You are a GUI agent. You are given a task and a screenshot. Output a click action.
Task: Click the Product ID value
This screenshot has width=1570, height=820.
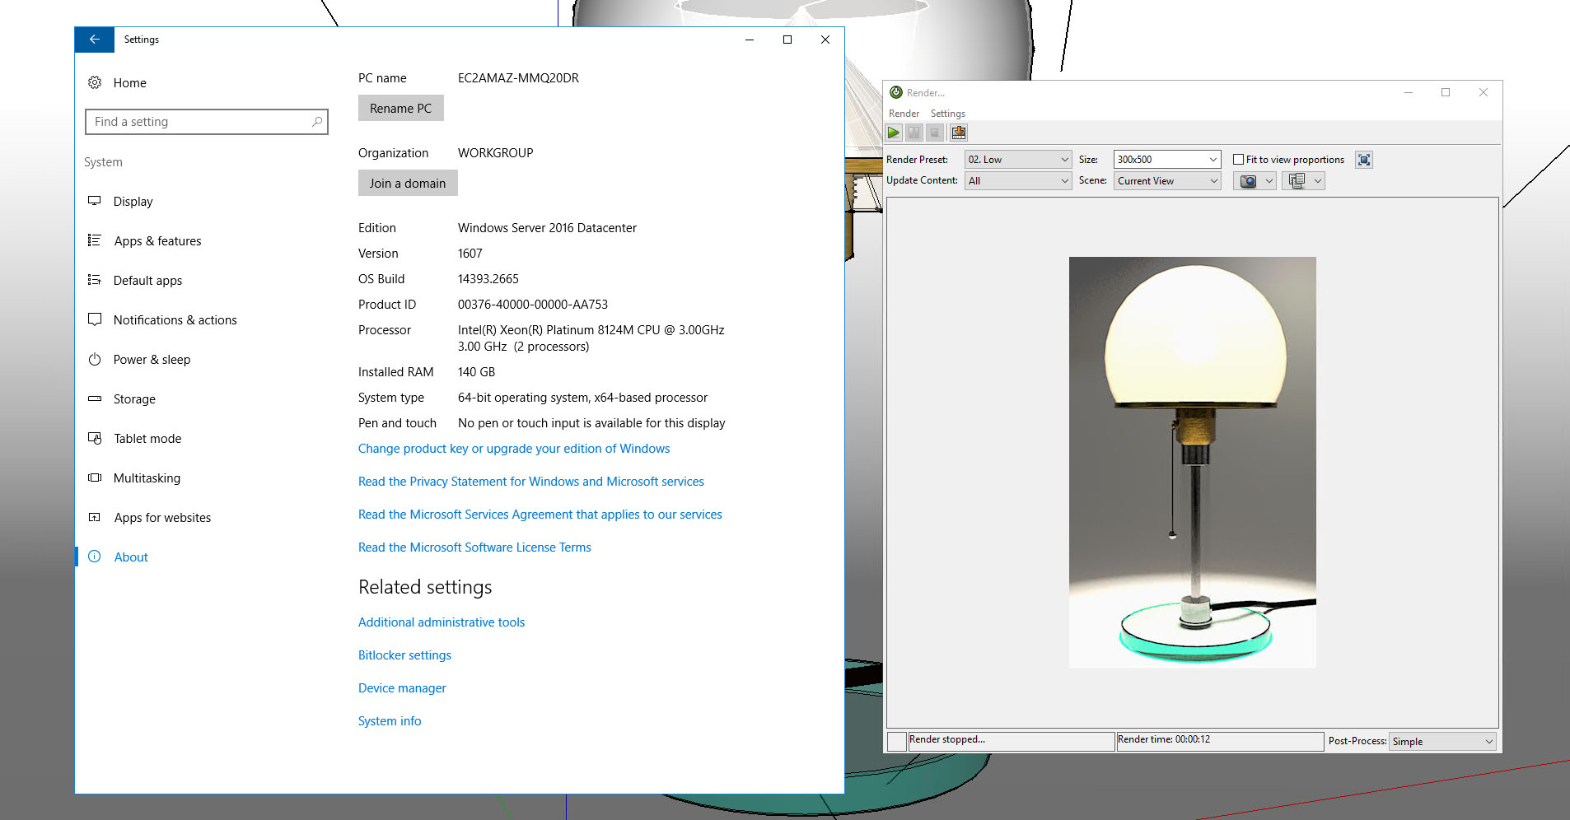coord(533,305)
